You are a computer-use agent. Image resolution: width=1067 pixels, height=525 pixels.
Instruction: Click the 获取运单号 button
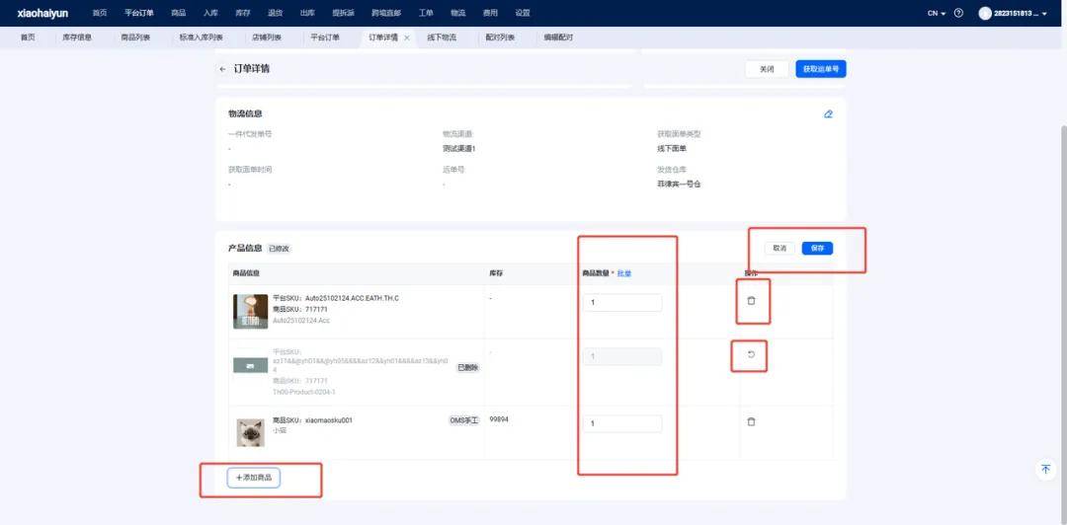(821, 69)
